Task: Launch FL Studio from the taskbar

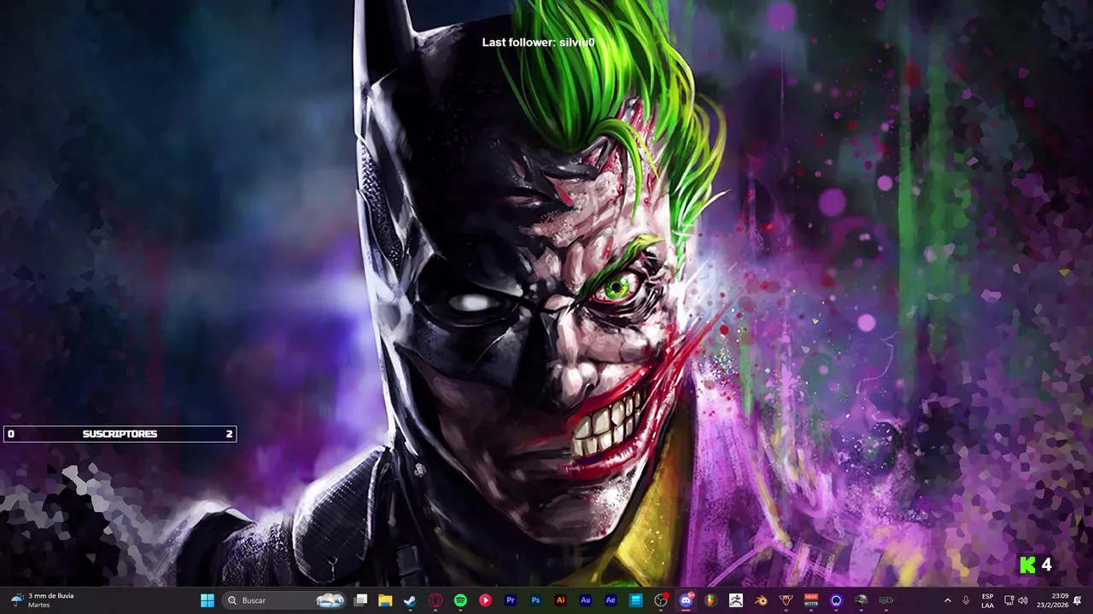Action: click(710, 600)
